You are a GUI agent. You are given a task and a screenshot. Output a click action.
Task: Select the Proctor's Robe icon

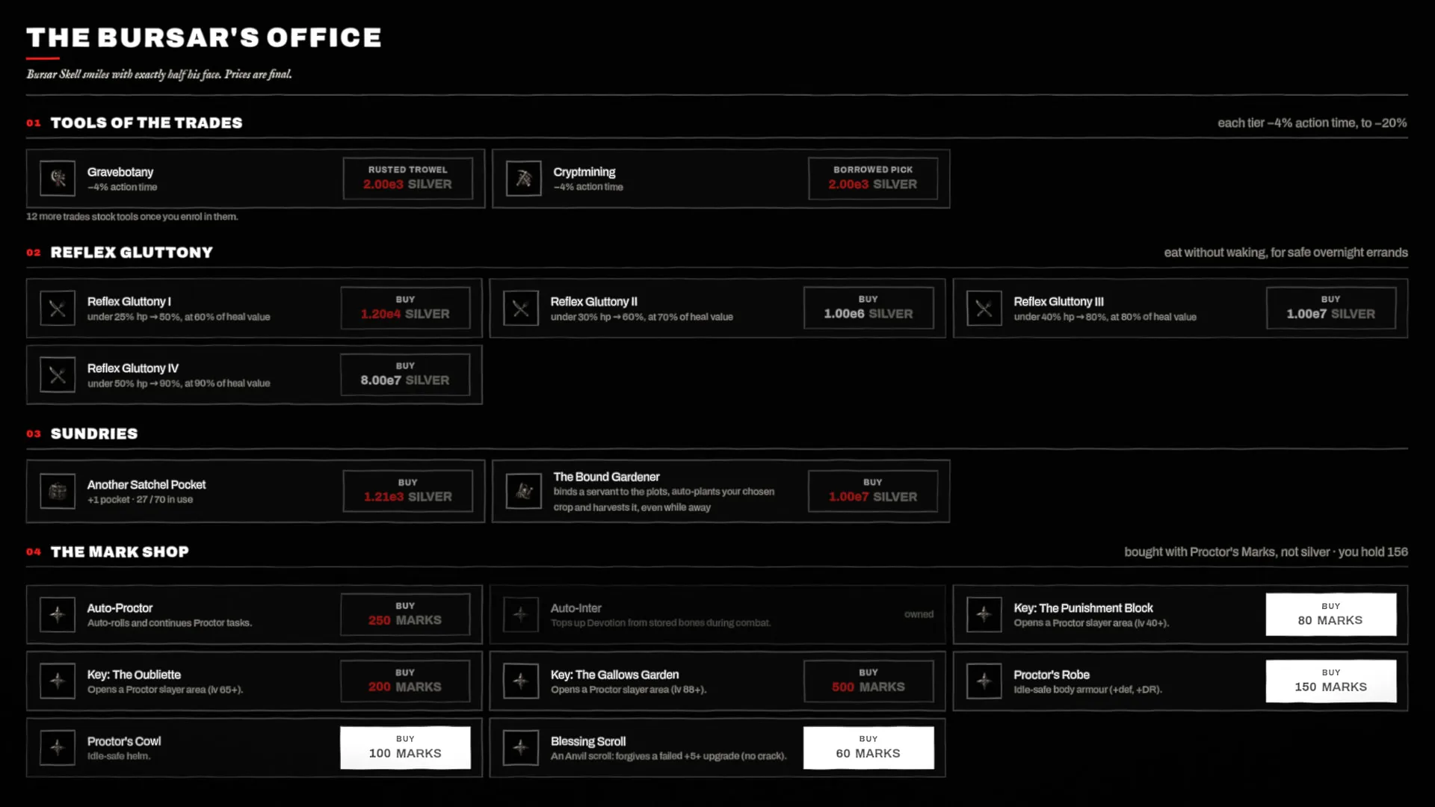coord(984,681)
